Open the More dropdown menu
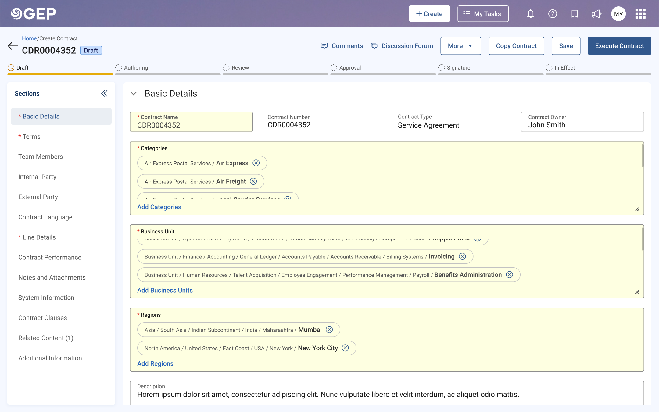 click(461, 46)
